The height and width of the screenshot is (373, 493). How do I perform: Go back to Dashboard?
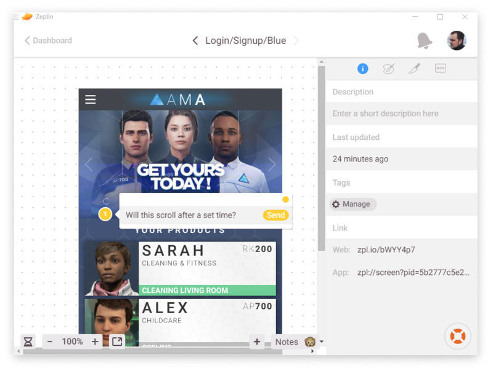pyautogui.click(x=48, y=40)
